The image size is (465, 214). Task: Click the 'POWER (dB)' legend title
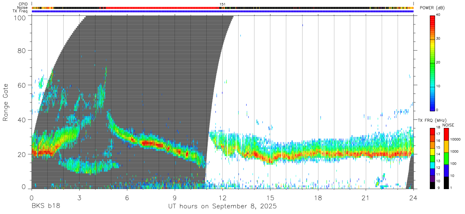click(x=432, y=8)
